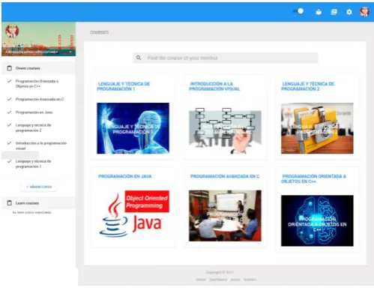Screen dimensions: 374x294
Task: Click checkmark beside Programación Orientada a Objetos
Action: tap(9, 81)
